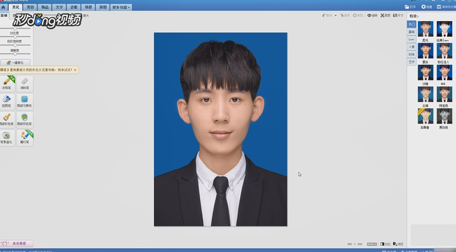The image size is (456, 252).
Task: Click the 一键美化 button
Action: [x=15, y=63]
